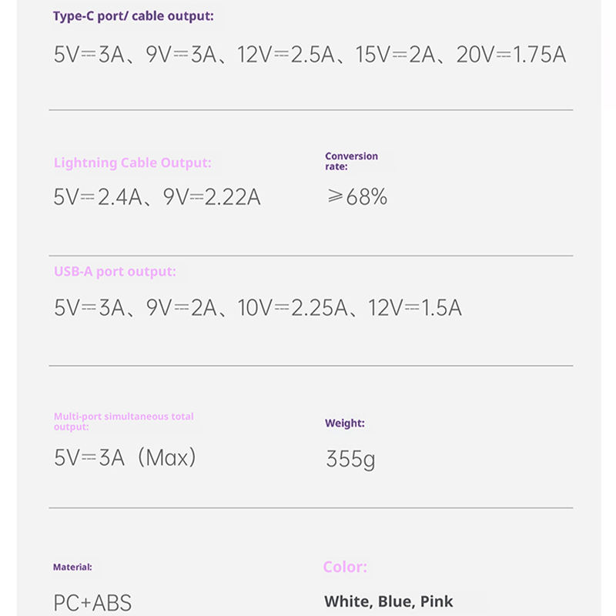Click the Weight label

[345, 423]
